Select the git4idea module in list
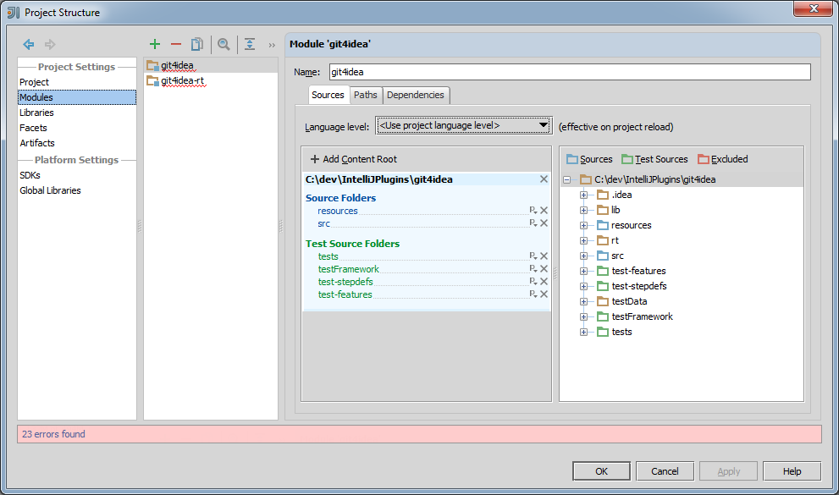839x495 pixels. coord(211,65)
